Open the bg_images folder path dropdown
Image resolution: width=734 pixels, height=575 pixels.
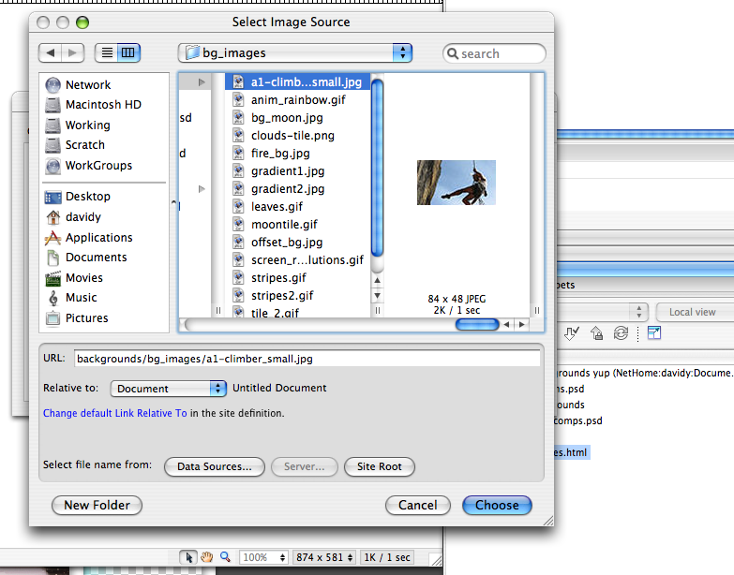(295, 53)
